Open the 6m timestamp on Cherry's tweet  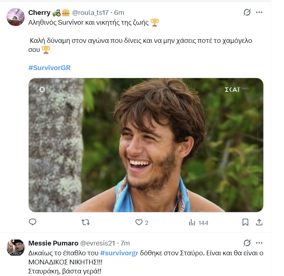click(x=119, y=13)
